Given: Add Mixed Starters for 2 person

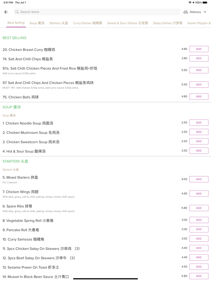Looking at the screenshot, I should tap(199, 179).
